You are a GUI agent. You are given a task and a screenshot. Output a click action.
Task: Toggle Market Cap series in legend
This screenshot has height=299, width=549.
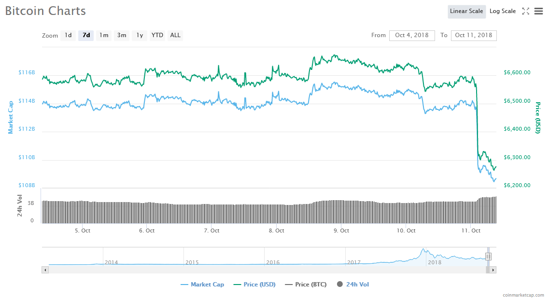(202, 285)
